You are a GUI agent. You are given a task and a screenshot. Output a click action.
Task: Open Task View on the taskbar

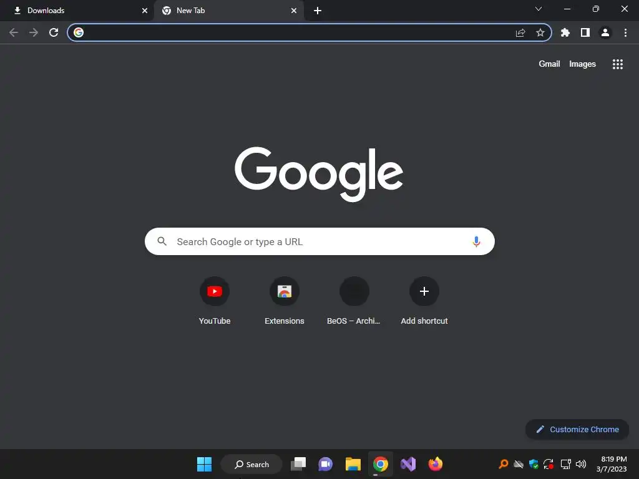coord(298,464)
